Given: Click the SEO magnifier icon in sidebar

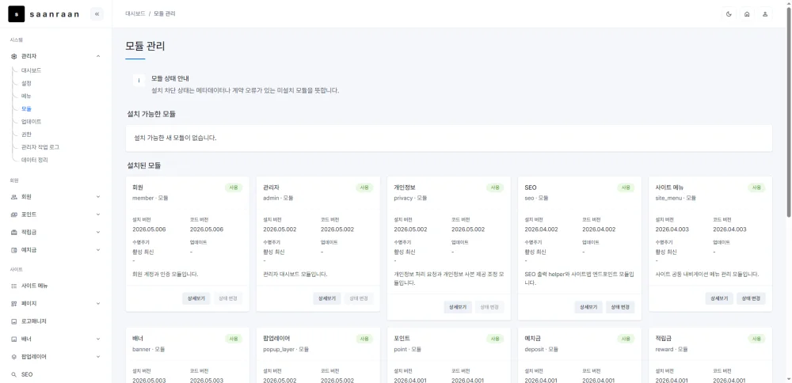Looking at the screenshot, I should point(14,374).
